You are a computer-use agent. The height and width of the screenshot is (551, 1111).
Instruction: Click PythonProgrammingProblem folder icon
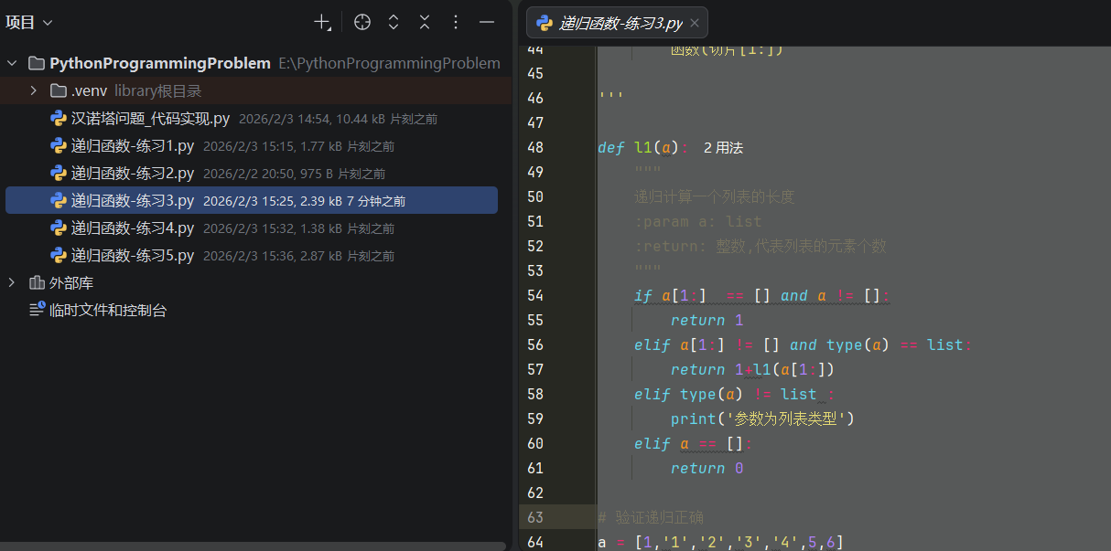pyautogui.click(x=37, y=63)
